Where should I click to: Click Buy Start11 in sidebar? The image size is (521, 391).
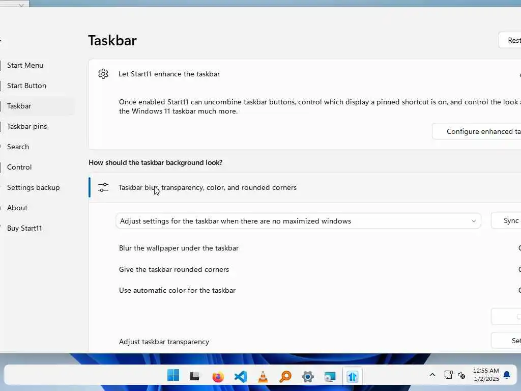24,228
